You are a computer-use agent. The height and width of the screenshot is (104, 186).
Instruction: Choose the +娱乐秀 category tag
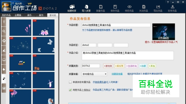coord(119,66)
